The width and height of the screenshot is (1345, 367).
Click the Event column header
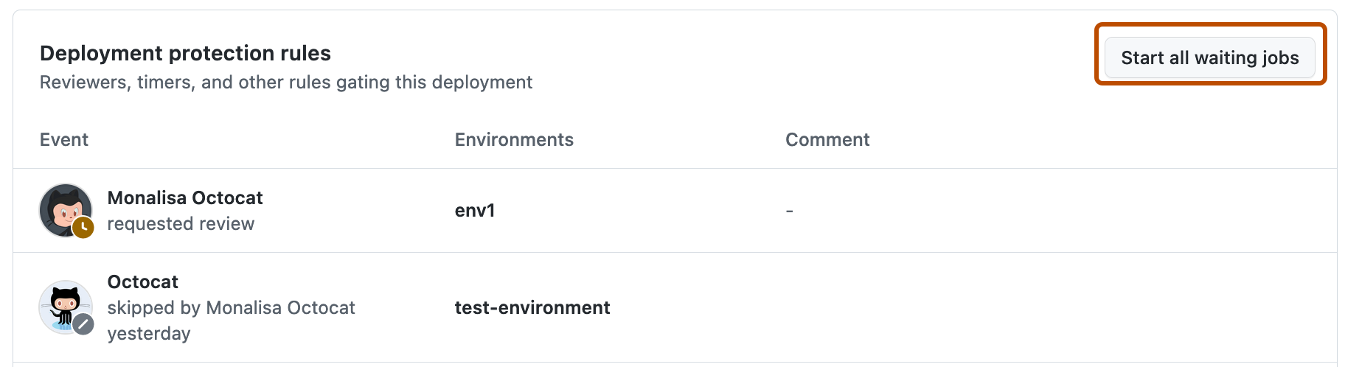click(x=64, y=140)
